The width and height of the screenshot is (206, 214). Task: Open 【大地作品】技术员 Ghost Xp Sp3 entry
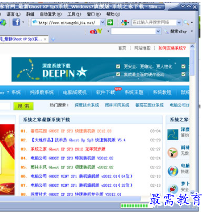pyautogui.click(x=78, y=140)
